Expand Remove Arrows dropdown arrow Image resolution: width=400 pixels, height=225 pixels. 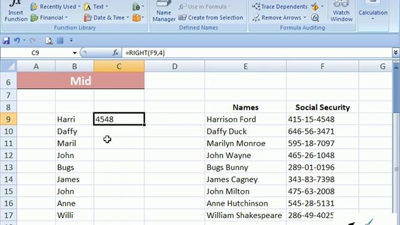tap(305, 17)
